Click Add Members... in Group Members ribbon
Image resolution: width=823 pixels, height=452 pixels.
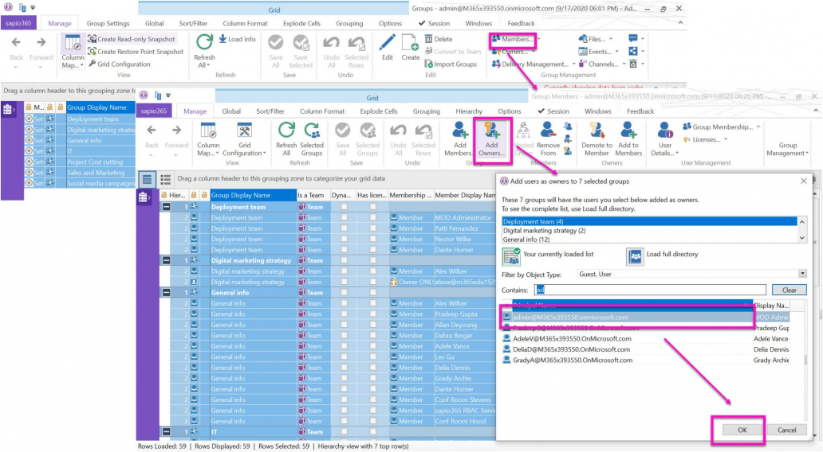coord(459,139)
